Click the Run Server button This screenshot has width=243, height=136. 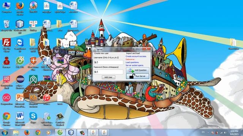point(137,76)
